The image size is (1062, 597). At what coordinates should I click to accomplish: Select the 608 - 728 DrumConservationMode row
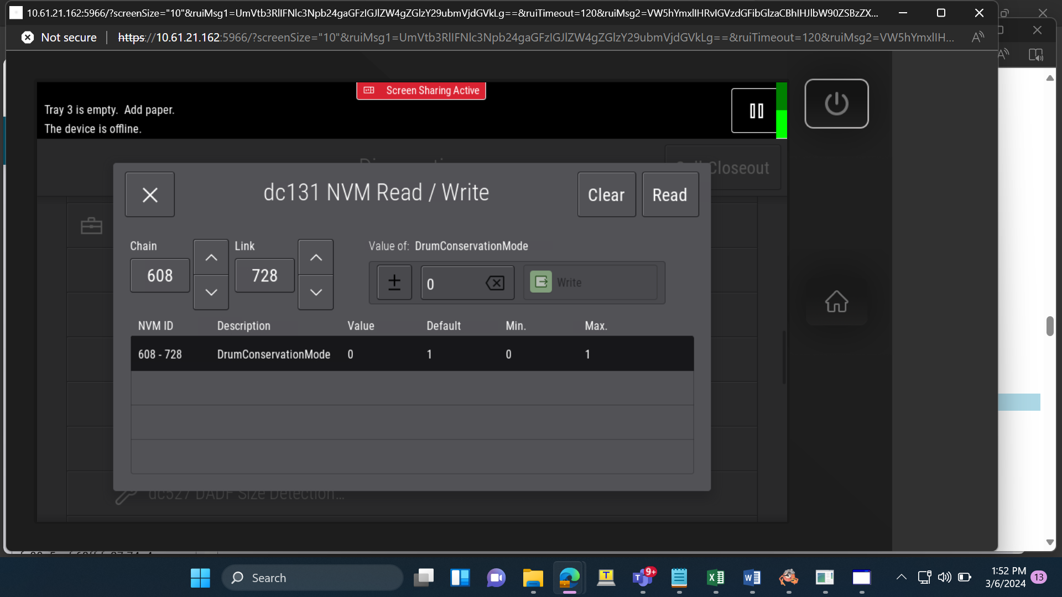pos(412,354)
